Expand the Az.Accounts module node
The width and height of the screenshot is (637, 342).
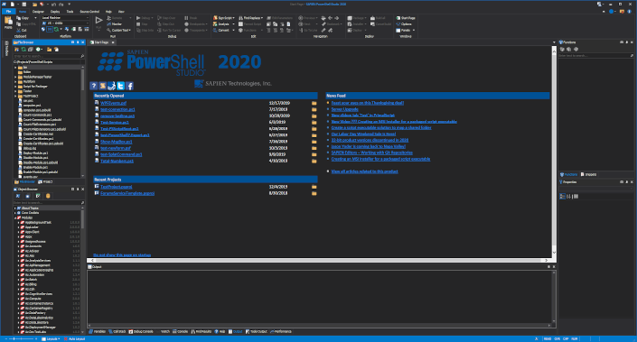pyautogui.click(x=19, y=246)
